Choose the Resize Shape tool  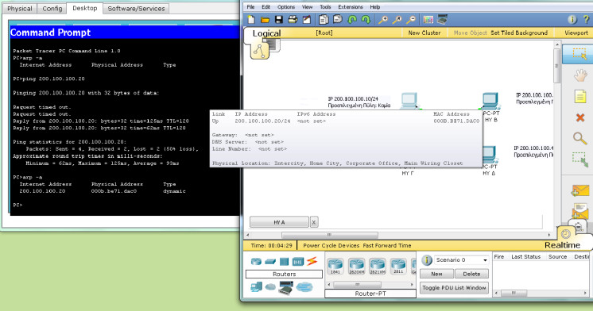pyautogui.click(x=579, y=159)
